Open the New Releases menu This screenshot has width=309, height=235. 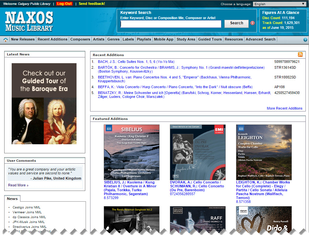point(23,40)
